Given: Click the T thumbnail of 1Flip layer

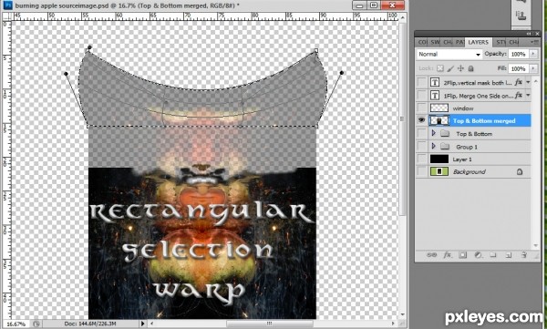Looking at the screenshot, I should [x=435, y=95].
